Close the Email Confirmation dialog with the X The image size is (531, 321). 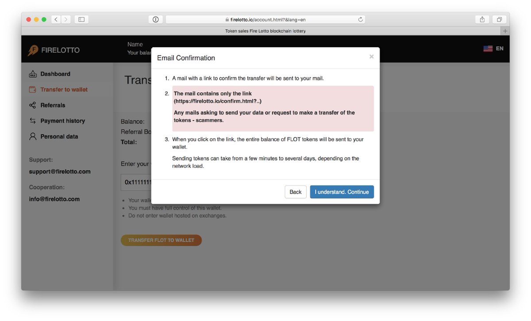pos(371,57)
